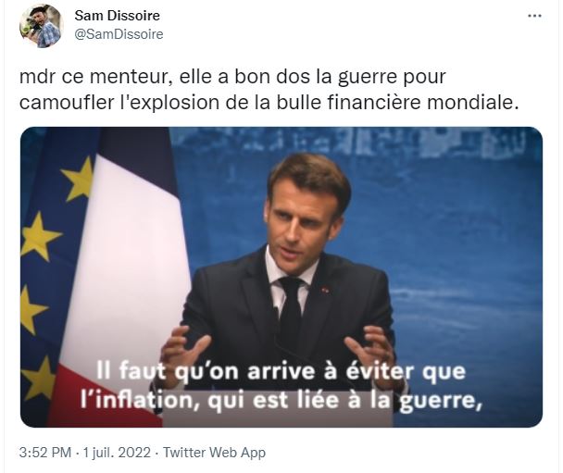Visit the @SamDissoire handle link
This screenshot has width=563, height=473.
(119, 34)
